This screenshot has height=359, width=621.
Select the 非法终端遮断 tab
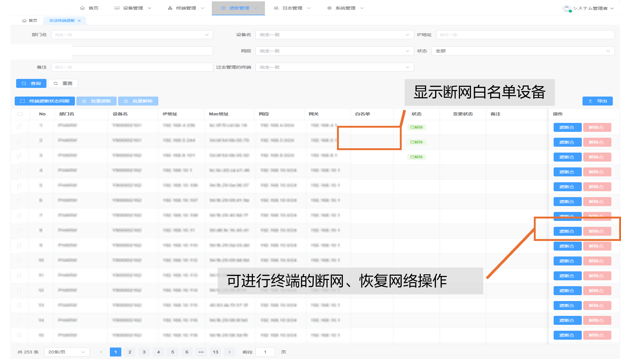click(62, 21)
